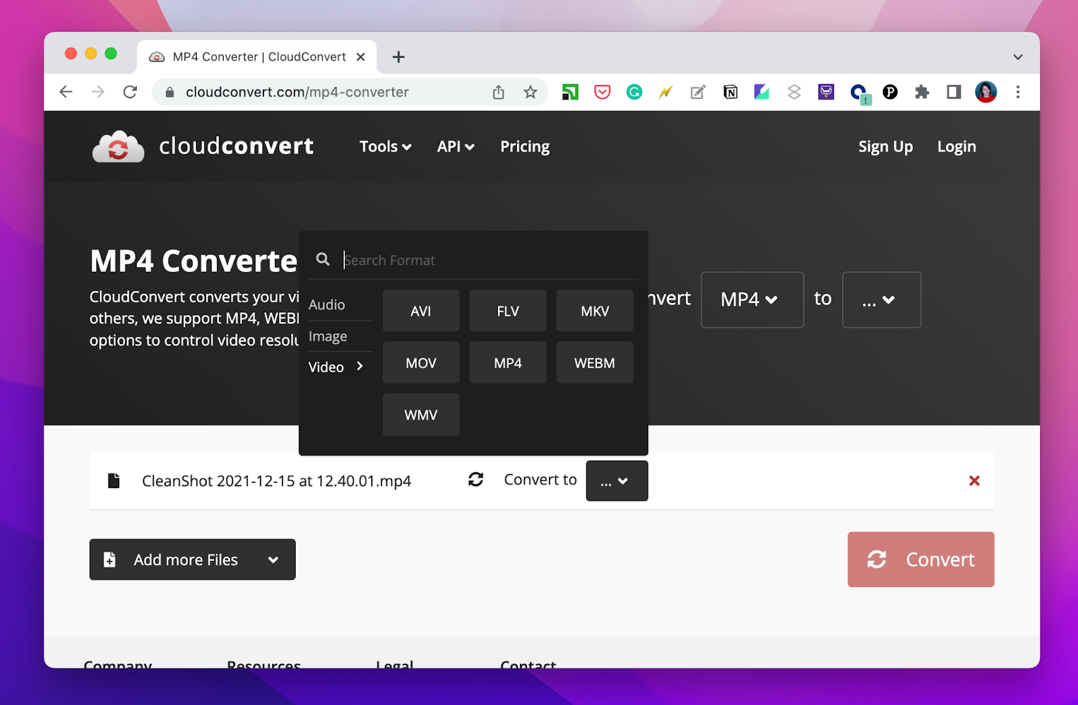Click the share icon in the address bar
This screenshot has height=705, width=1078.
[498, 92]
